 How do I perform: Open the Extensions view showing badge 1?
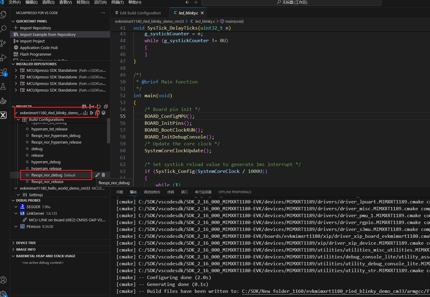tap(4, 72)
